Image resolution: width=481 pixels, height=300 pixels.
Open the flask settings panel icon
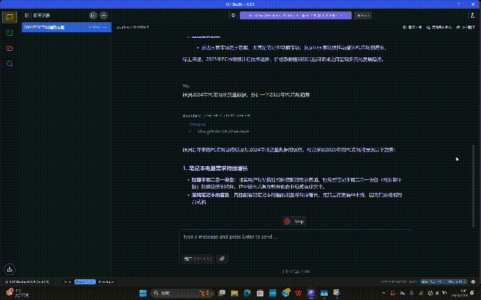472,15
